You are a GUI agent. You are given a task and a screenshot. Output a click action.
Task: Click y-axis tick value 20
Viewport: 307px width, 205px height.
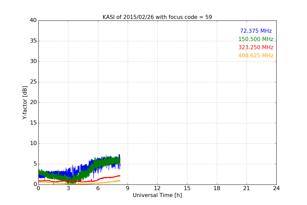pos(33,102)
